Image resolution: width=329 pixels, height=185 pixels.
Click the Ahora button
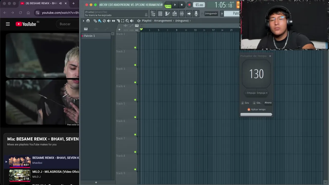(268, 103)
